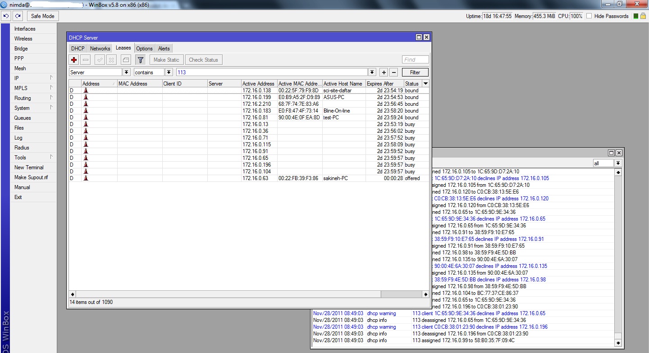Image resolution: width=649 pixels, height=353 pixels.
Task: Click the right arrow of leases horizontal scrollbar
Action: [425, 294]
